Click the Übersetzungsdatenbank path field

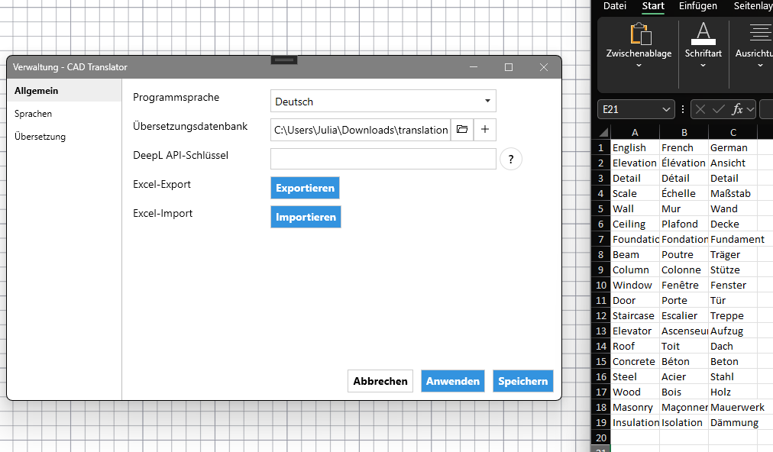point(361,130)
